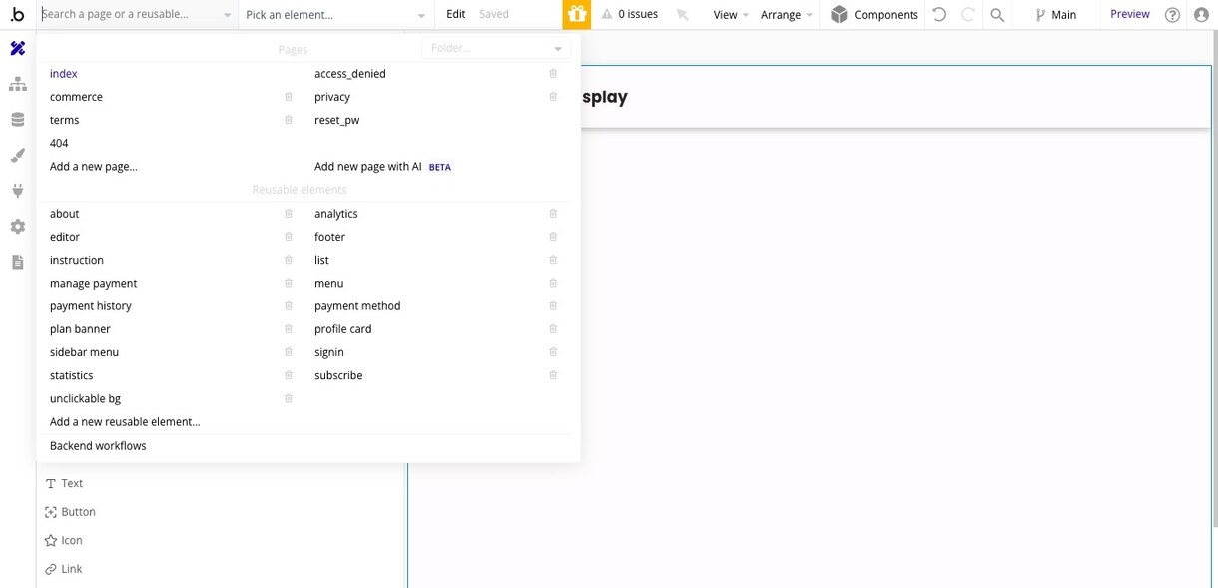Viewport: 1218px width, 588px height.
Task: Delete the privacy page via trash icon
Action: 553,97
